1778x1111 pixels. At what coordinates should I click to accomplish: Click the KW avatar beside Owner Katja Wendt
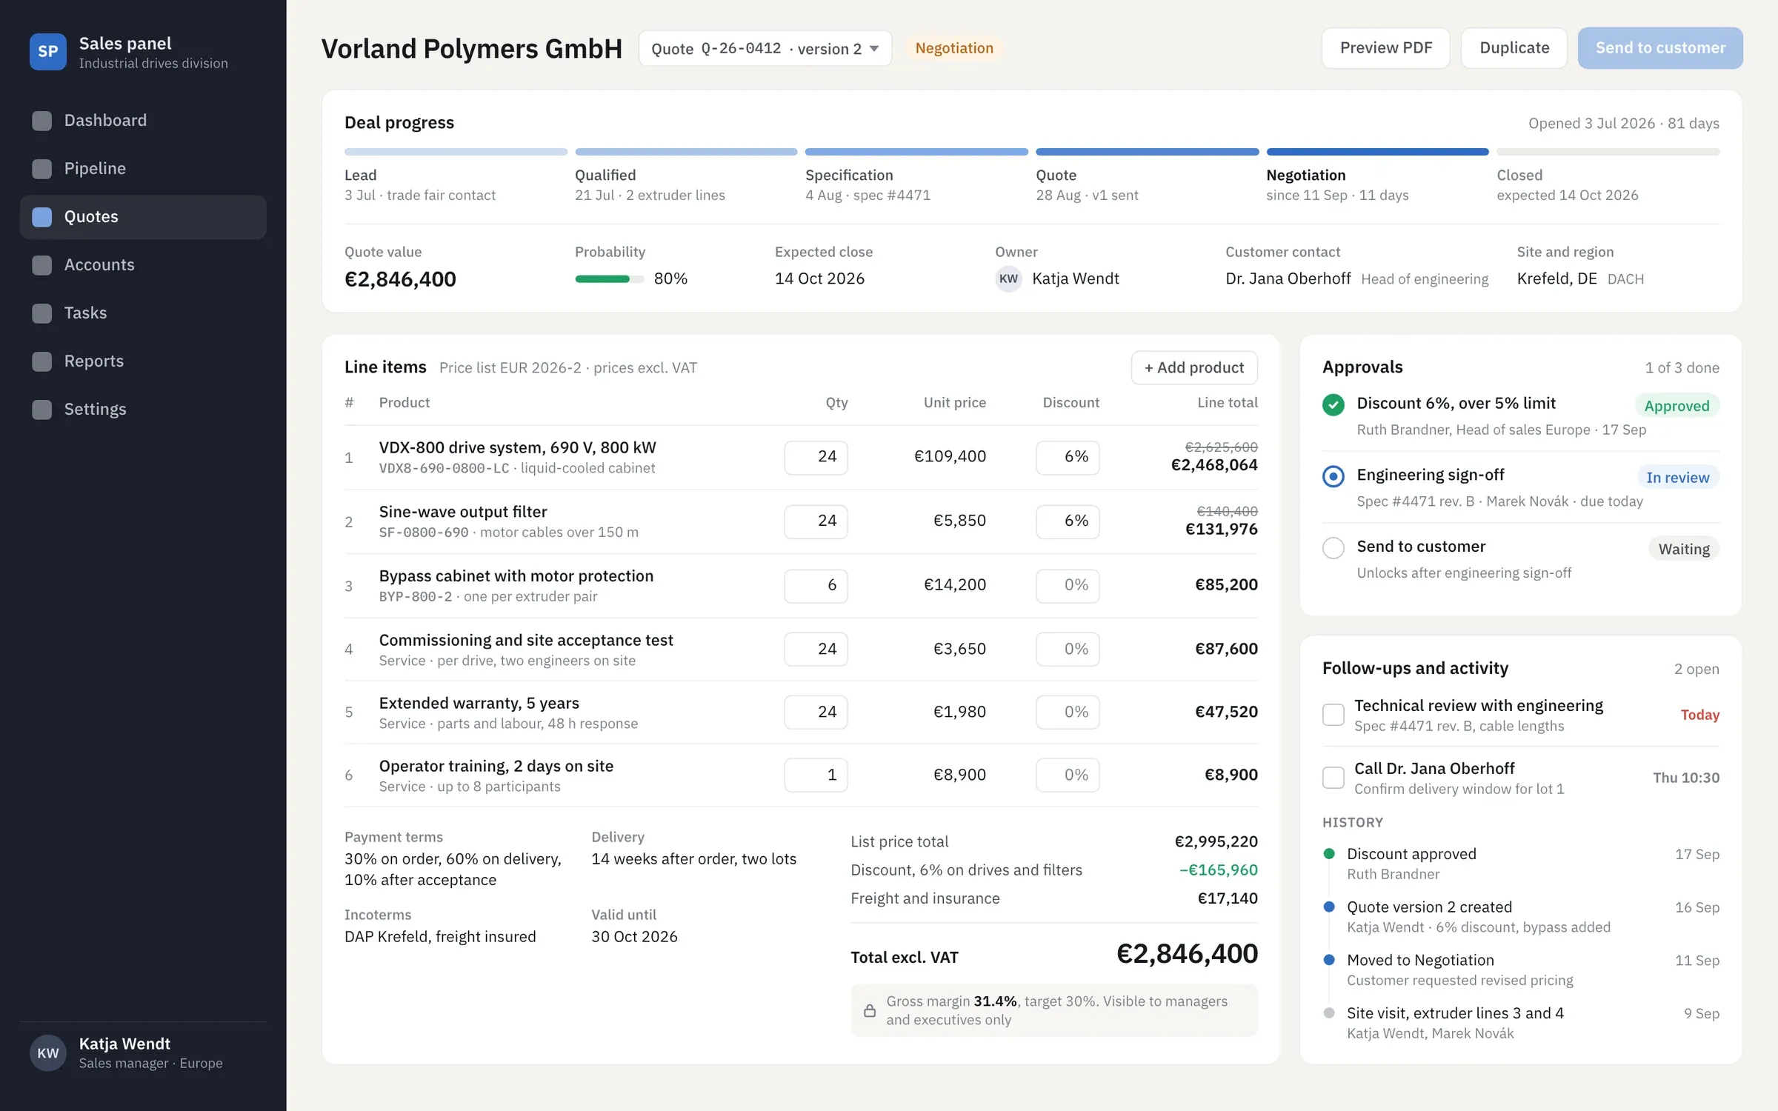[x=1008, y=279]
